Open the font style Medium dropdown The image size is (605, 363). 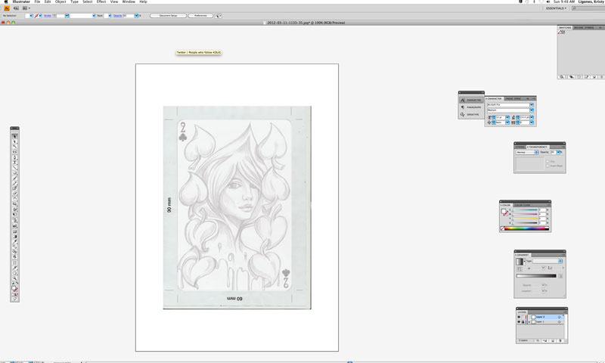(x=532, y=110)
